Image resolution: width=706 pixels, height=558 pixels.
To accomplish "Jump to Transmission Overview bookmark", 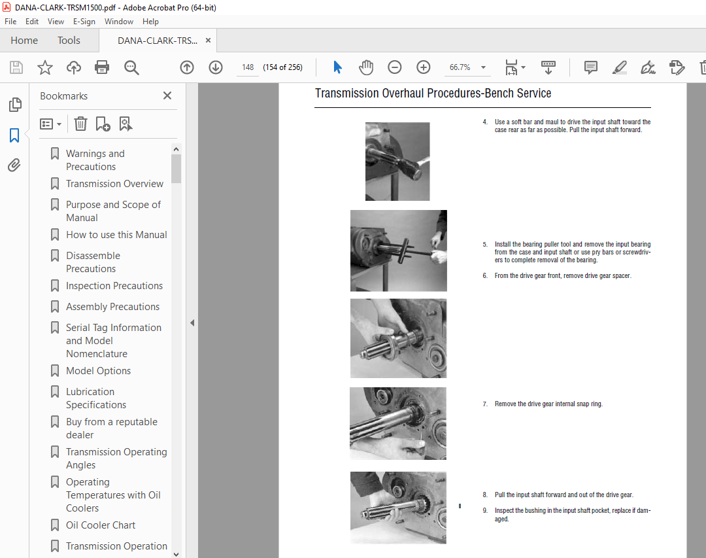I will pos(114,184).
